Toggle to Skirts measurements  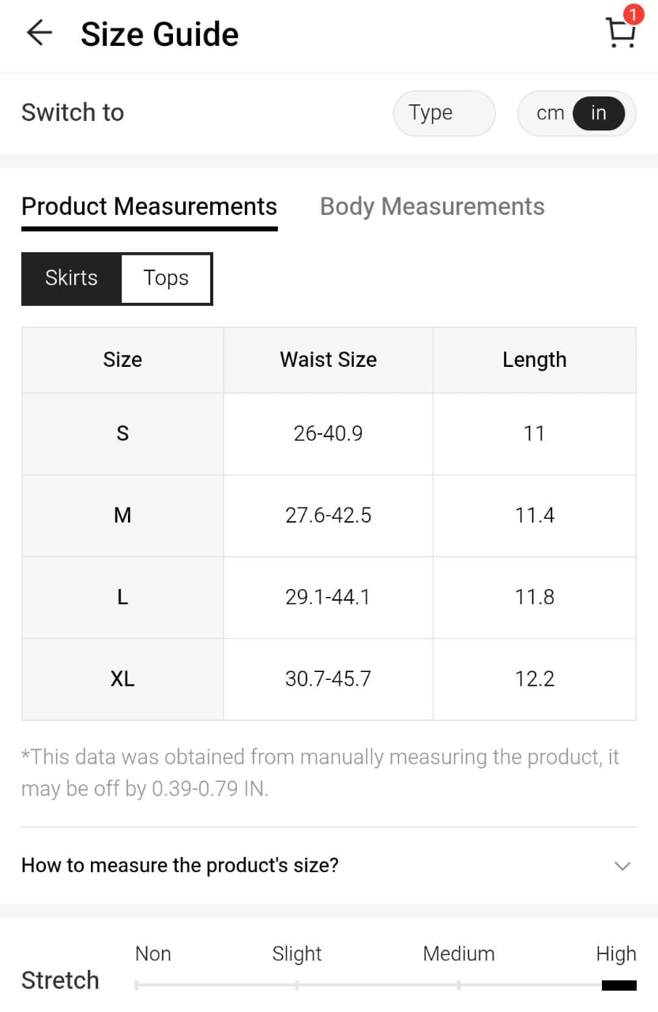pos(71,278)
